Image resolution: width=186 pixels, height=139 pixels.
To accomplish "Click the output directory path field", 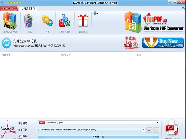I will [90, 130].
